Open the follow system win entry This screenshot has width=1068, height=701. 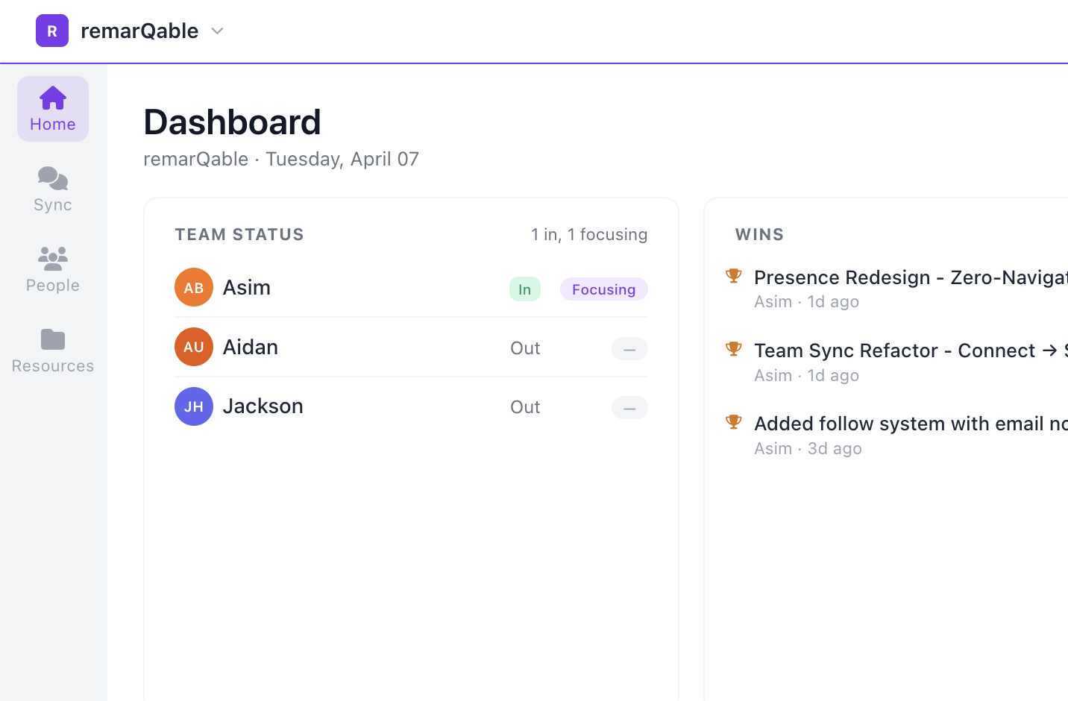tap(895, 424)
